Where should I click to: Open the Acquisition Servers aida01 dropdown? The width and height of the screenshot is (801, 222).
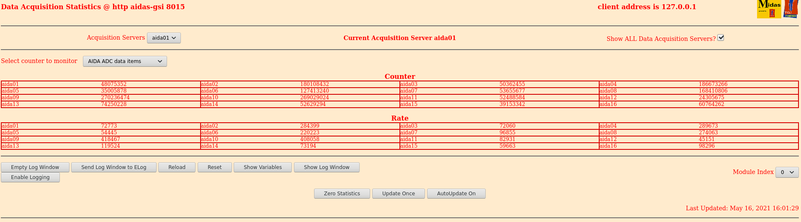coord(164,38)
